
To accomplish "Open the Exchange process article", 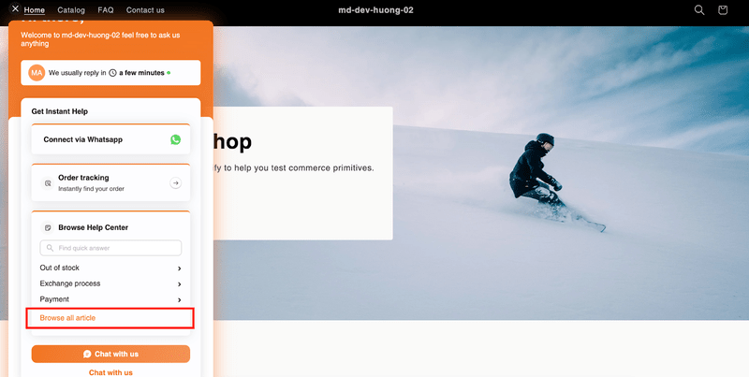I will [110, 283].
